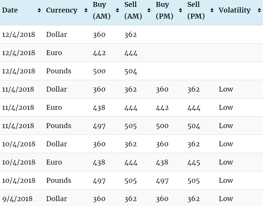
Task: Click Sell (PM) value 445 for 10/4/2018 Euro
Action: [x=194, y=162]
